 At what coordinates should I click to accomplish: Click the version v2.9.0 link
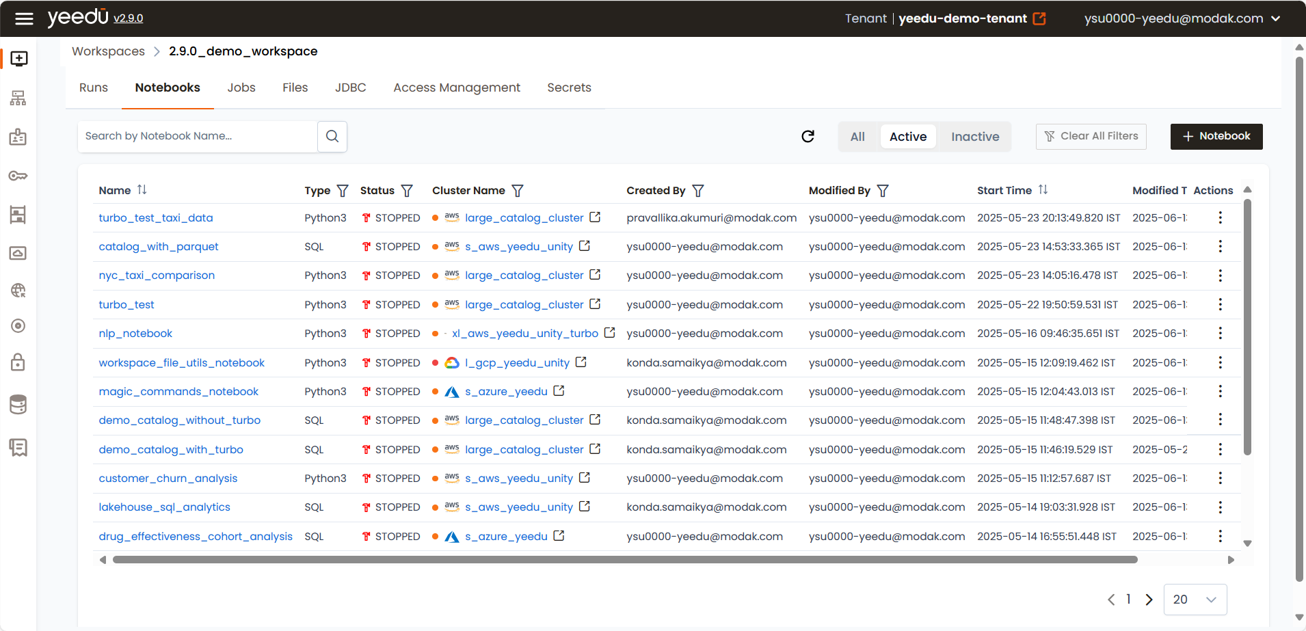pyautogui.click(x=128, y=18)
